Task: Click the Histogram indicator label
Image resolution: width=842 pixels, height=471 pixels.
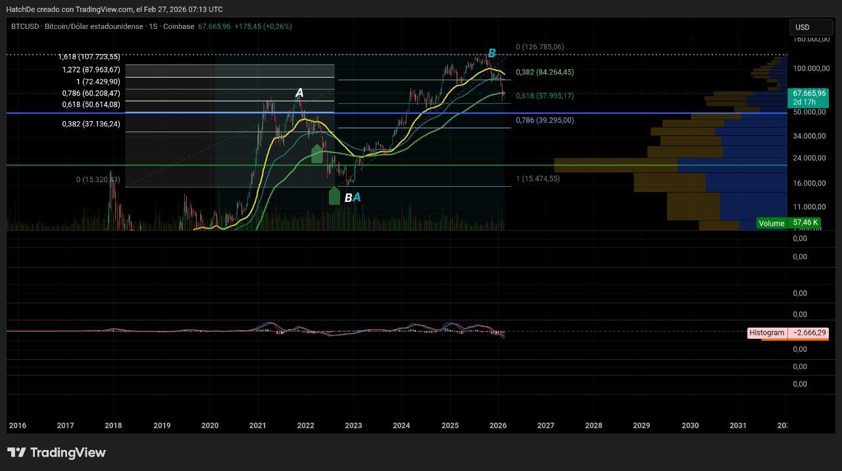Action: click(767, 333)
